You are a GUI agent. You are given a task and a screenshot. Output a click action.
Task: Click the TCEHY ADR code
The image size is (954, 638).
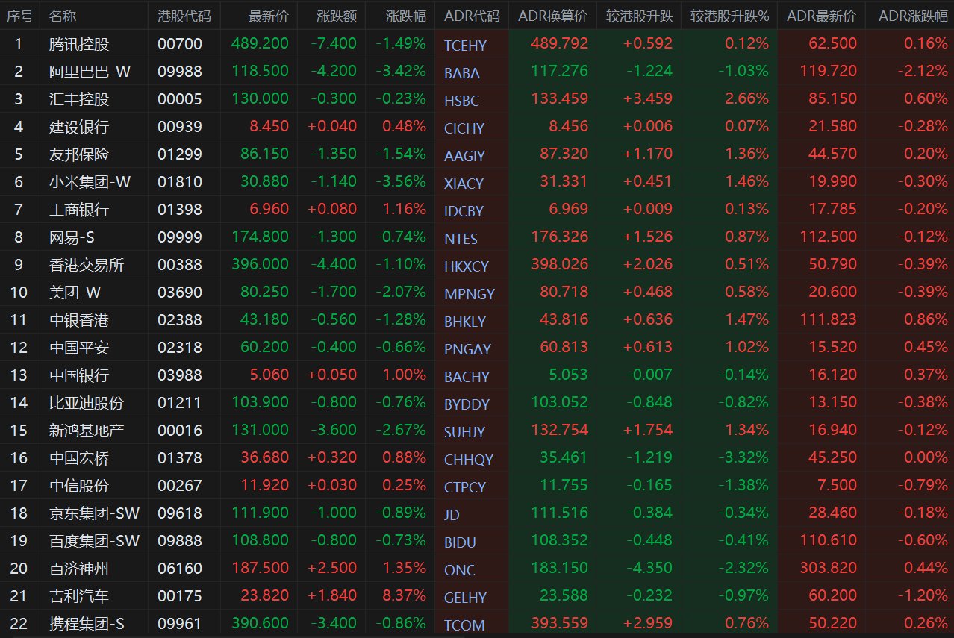(x=466, y=46)
